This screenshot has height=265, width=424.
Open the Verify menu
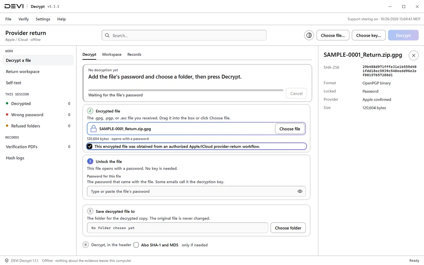coord(24,19)
